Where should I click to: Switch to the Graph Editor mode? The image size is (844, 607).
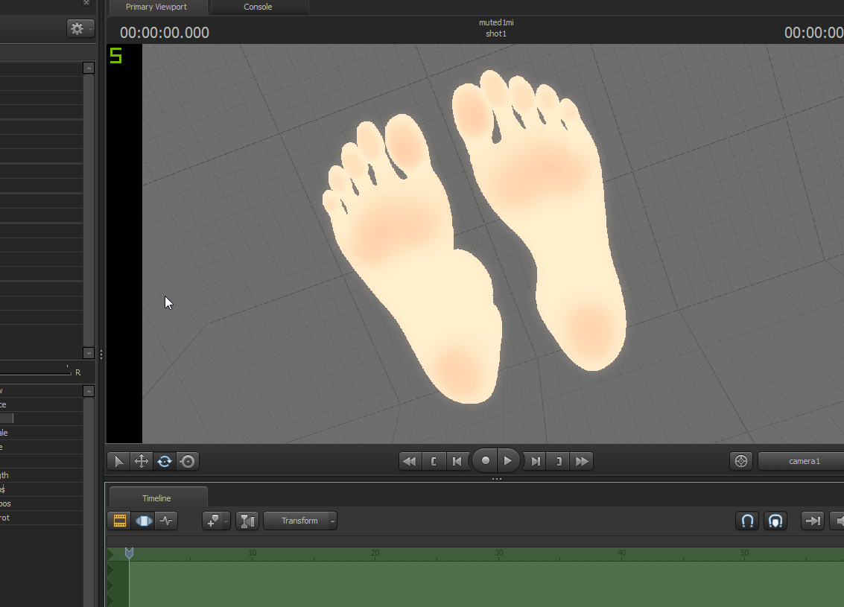tap(166, 521)
